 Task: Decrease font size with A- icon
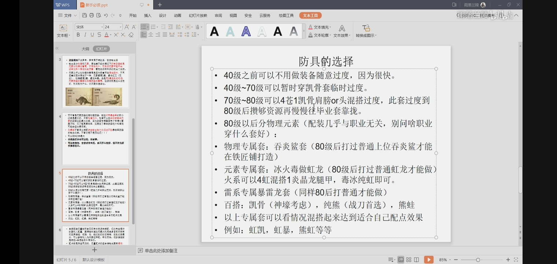134,27
